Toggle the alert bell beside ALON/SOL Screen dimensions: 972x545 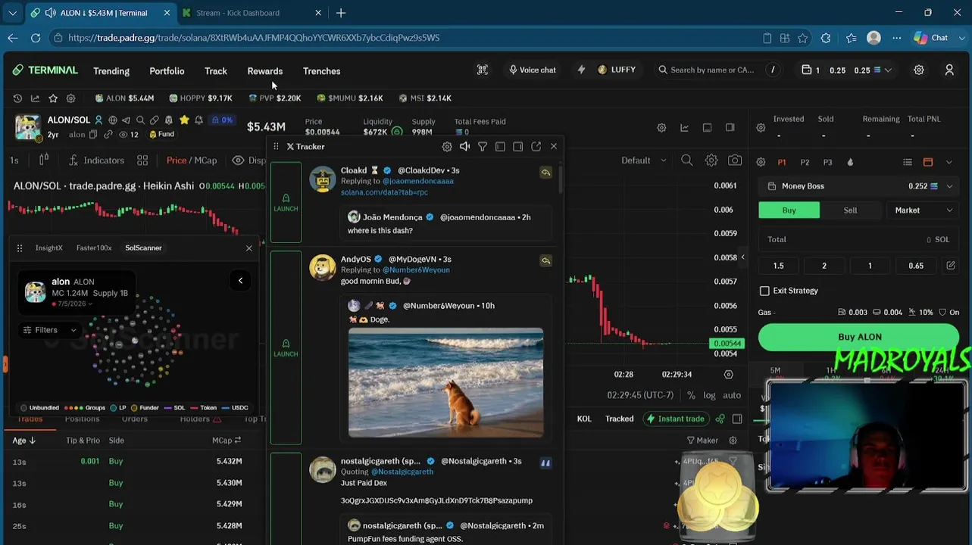(x=198, y=120)
